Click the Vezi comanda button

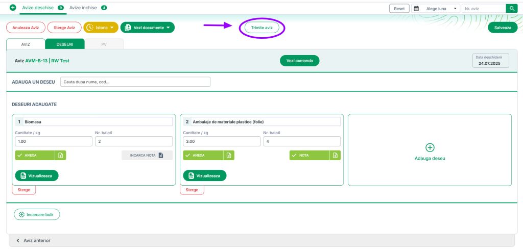pos(299,61)
